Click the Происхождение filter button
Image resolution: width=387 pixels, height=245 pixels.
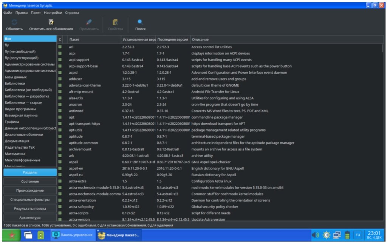tap(30, 191)
